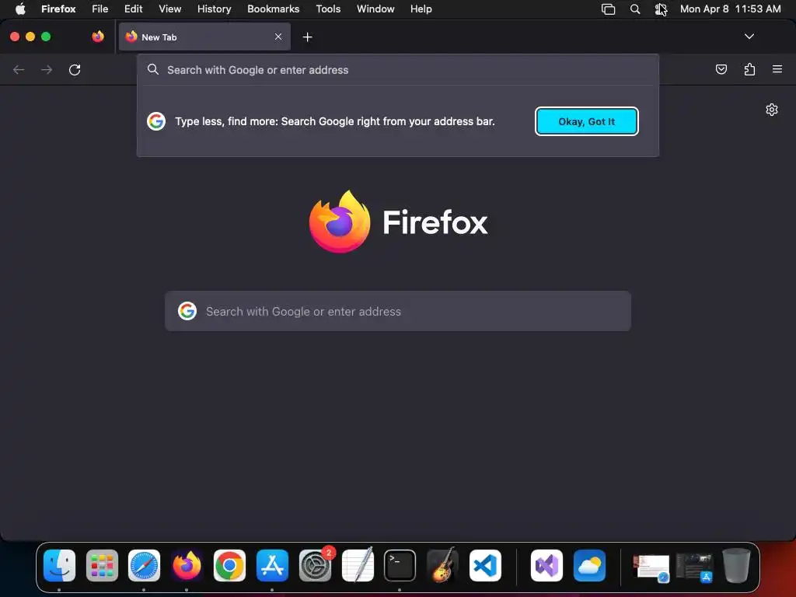This screenshot has width=796, height=597.
Task: Open GarageBand from the Dock
Action: coord(442,565)
